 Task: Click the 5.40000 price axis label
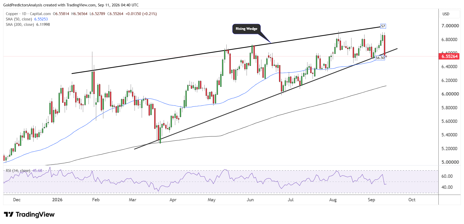[x=449, y=135]
